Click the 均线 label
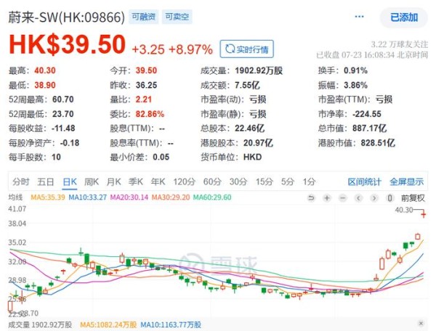 (15, 197)
